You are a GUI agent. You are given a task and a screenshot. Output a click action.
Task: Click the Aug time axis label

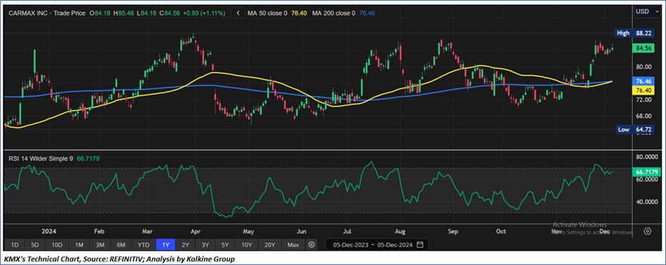[400, 232]
